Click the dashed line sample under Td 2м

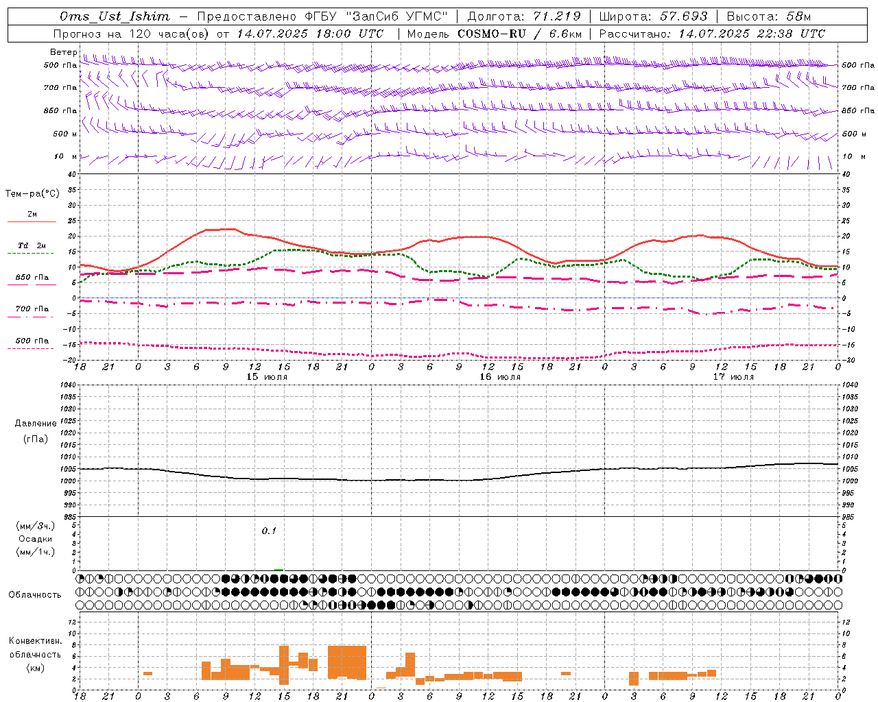[x=31, y=254]
